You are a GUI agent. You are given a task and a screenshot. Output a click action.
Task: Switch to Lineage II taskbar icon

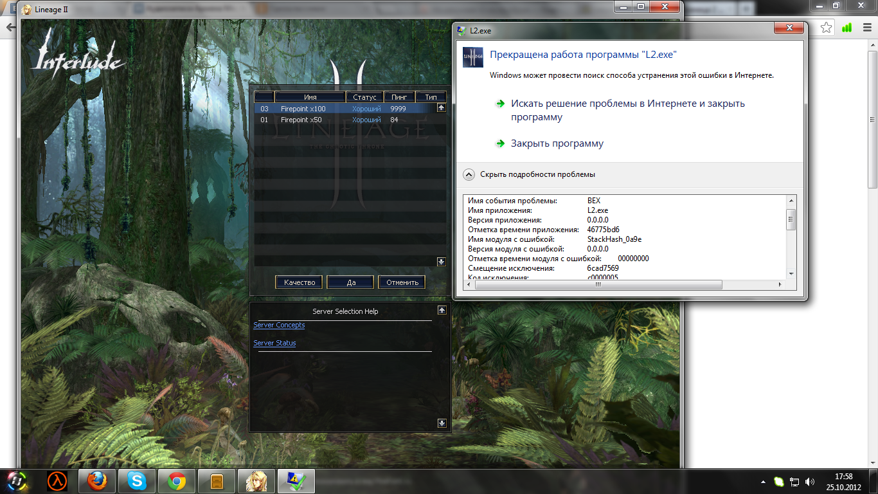pyautogui.click(x=256, y=480)
